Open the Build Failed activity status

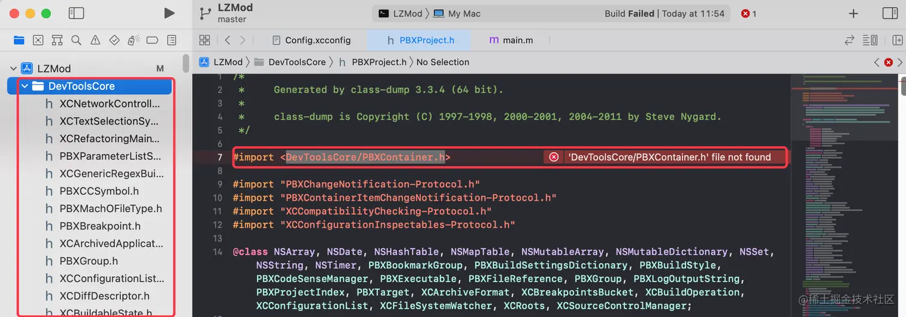665,13
